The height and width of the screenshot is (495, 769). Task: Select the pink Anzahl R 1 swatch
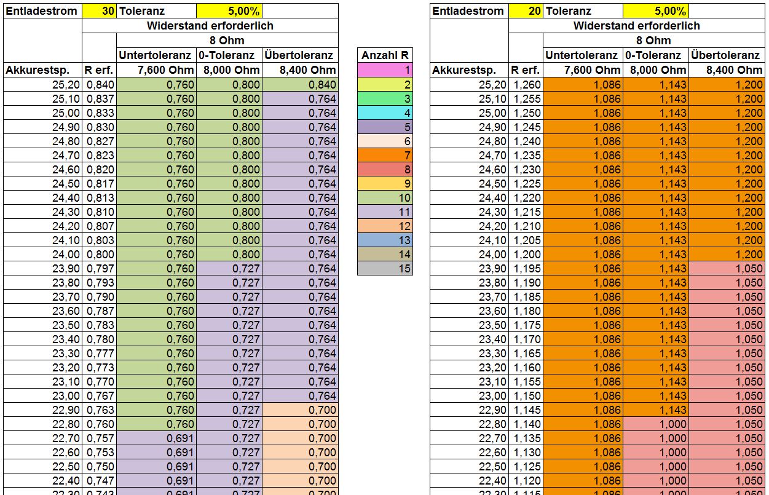tap(385, 70)
